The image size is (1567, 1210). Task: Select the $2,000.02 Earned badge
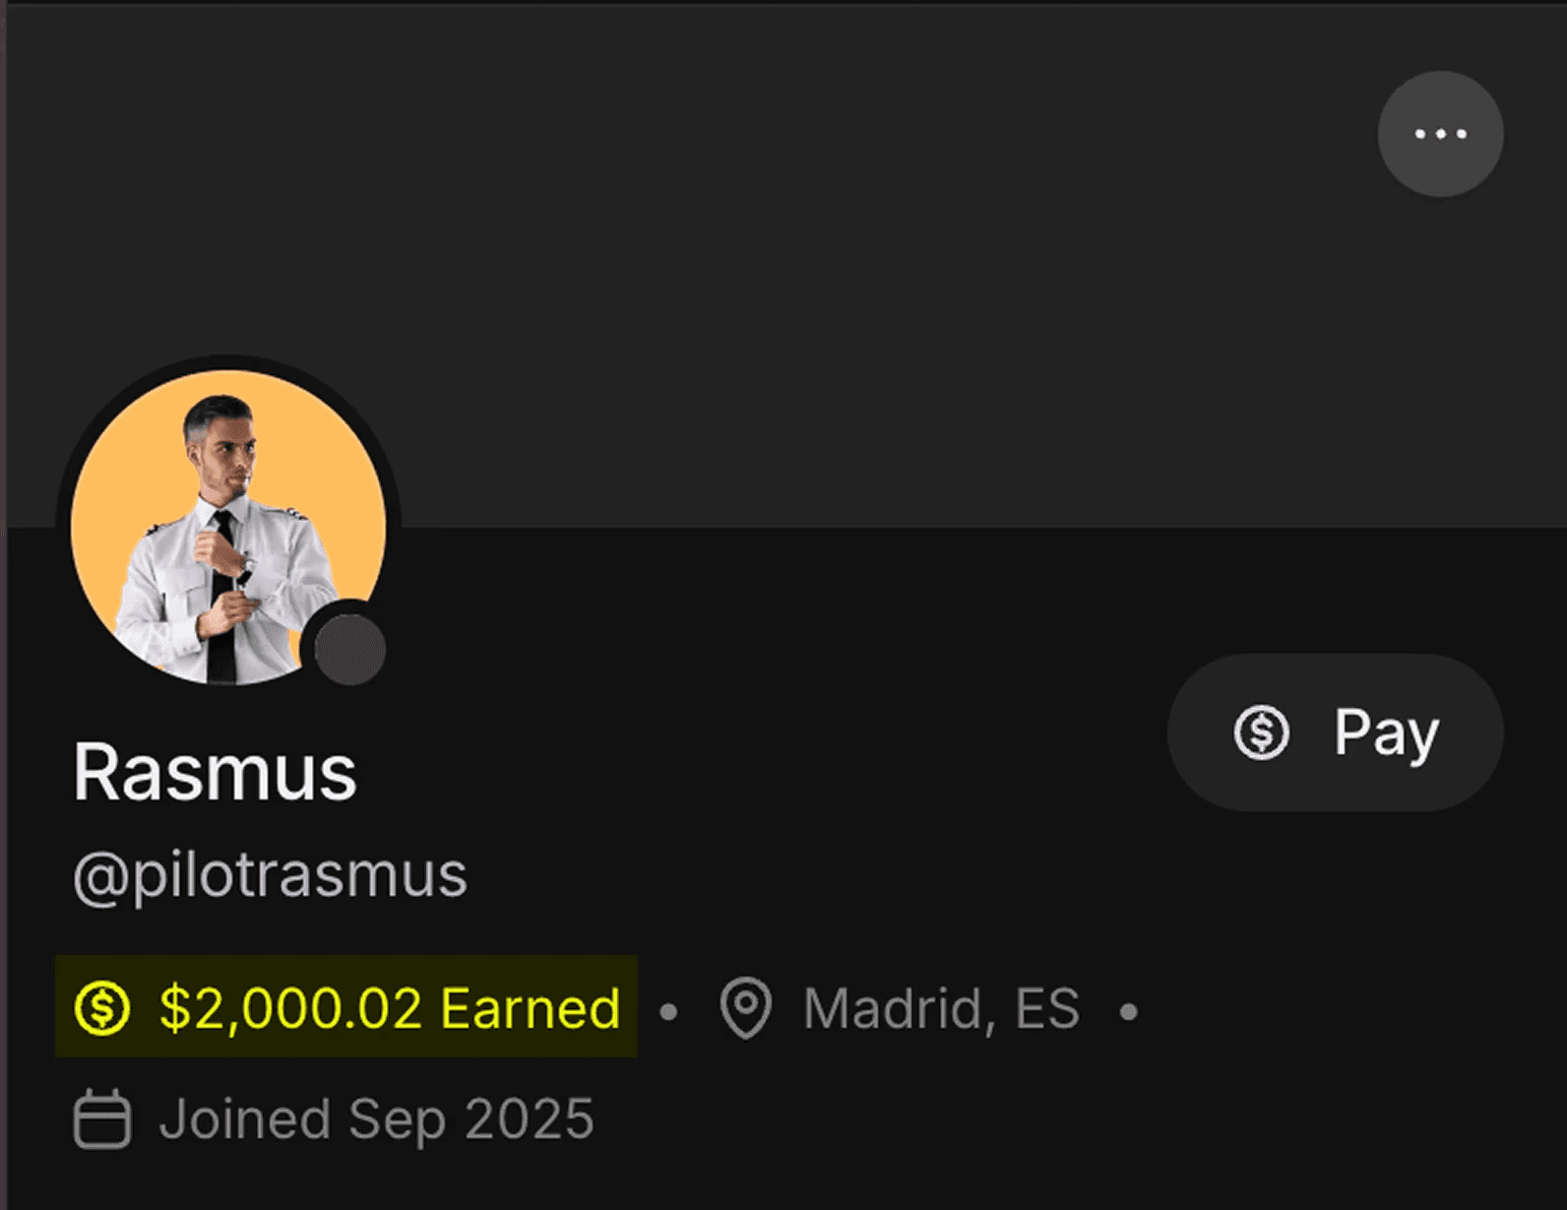(x=346, y=1006)
